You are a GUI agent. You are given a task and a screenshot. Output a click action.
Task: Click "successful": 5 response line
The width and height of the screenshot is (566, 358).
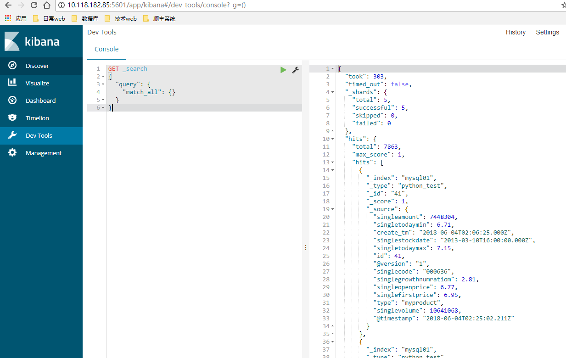coord(380,107)
